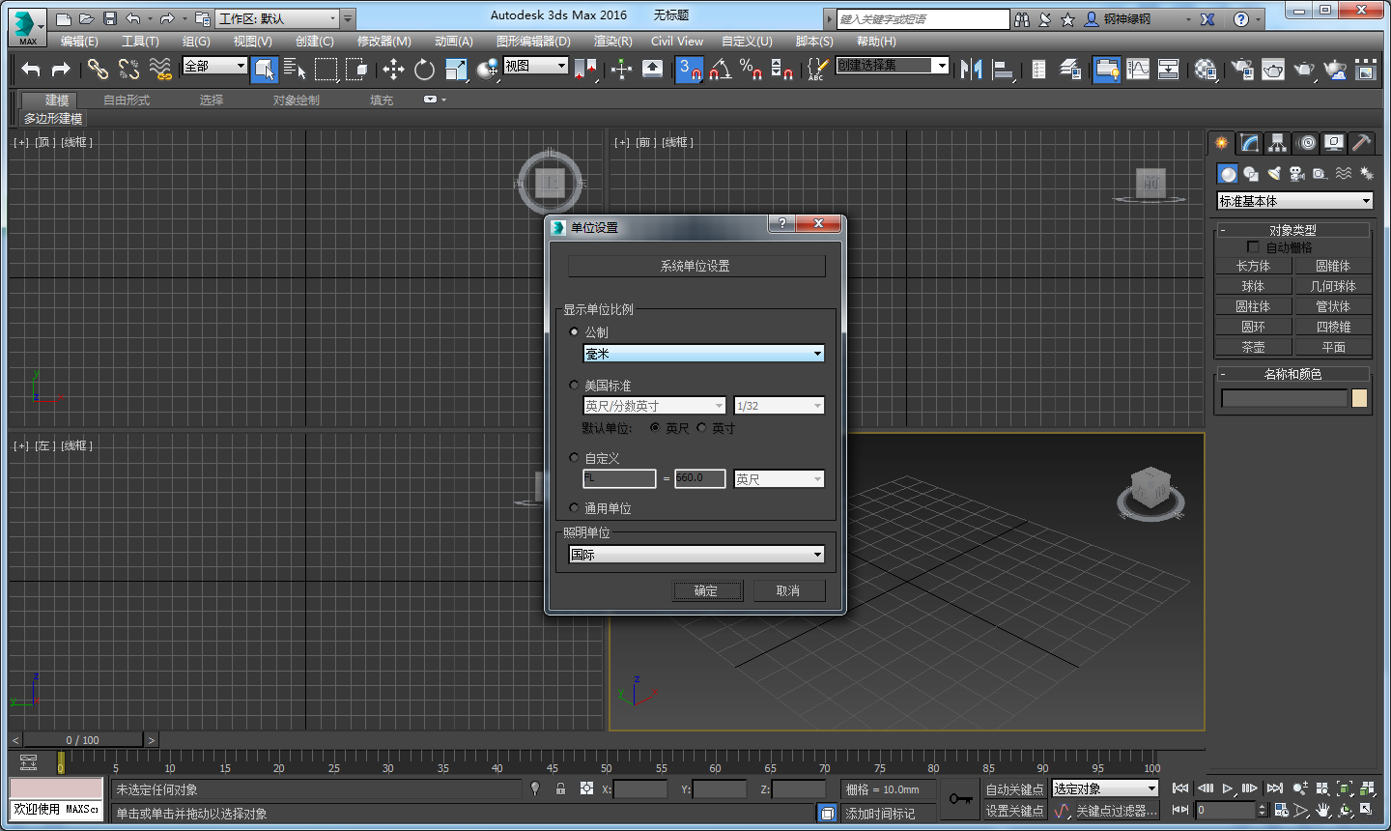Click the Align tool icon

[x=1003, y=69]
